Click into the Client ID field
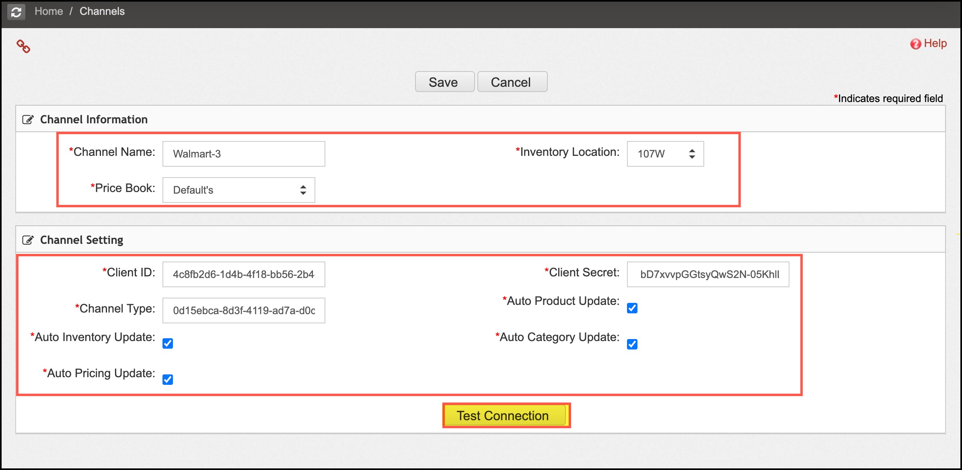Screen dimensions: 962x470 [244, 274]
